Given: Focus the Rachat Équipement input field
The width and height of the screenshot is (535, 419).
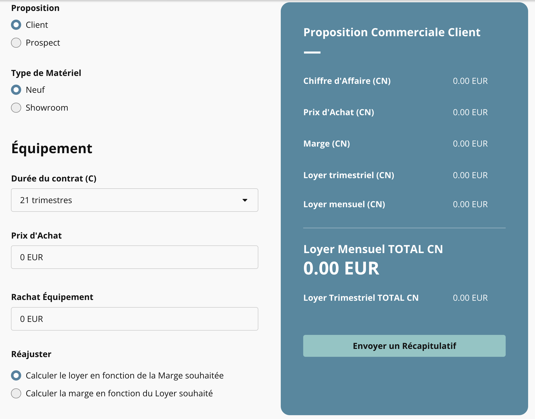Looking at the screenshot, I should (135, 319).
